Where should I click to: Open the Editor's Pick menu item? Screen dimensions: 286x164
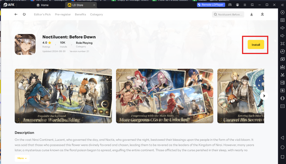[x=42, y=14]
